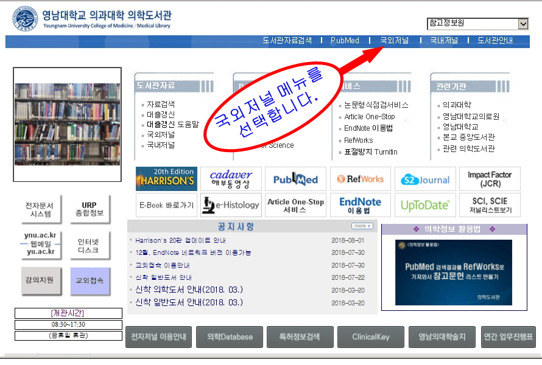Open Harrison's 20th Edition banner
The height and width of the screenshot is (365, 542).
[166, 179]
